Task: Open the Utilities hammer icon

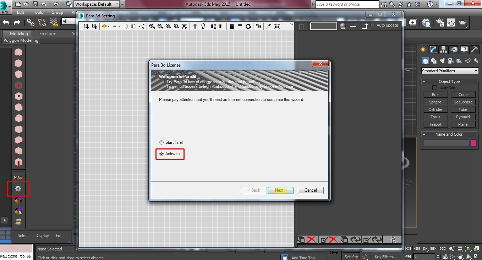Action: click(474, 50)
